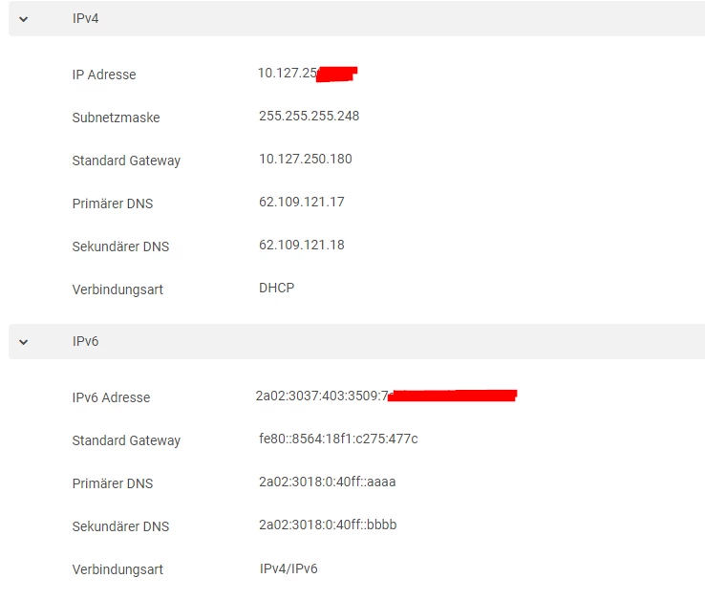
Task: Click the Subnetzmaske value 255.255.255.248
Action: coord(309,117)
